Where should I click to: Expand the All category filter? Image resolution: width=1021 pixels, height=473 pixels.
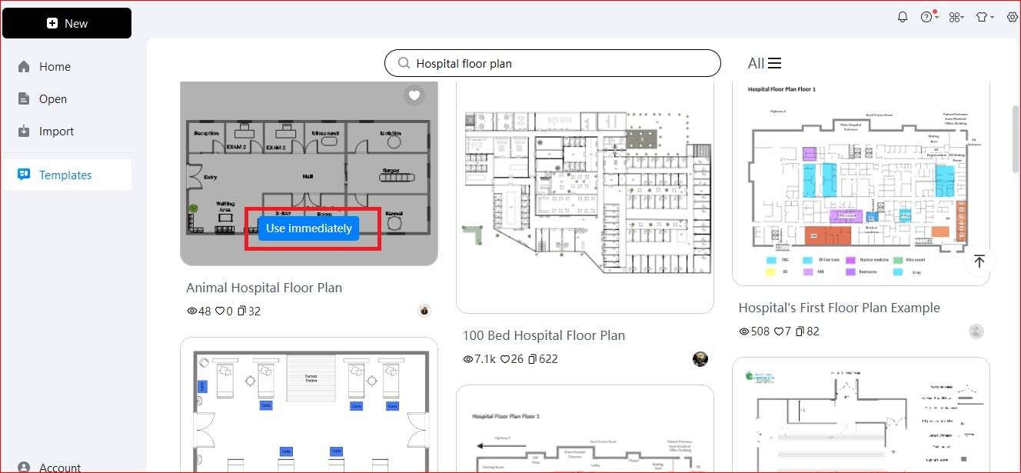(764, 64)
